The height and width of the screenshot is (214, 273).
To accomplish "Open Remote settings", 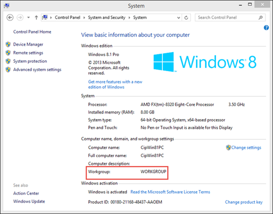I will tap(28, 53).
